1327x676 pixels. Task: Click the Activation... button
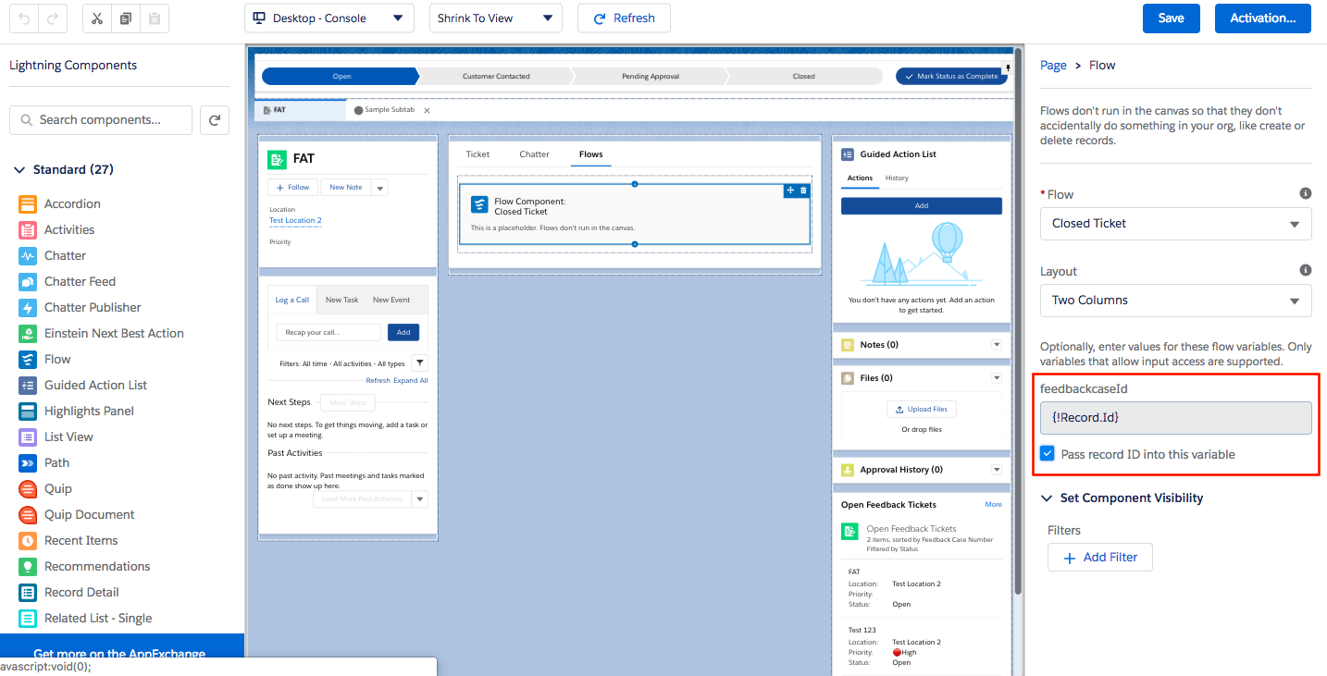pyautogui.click(x=1262, y=18)
